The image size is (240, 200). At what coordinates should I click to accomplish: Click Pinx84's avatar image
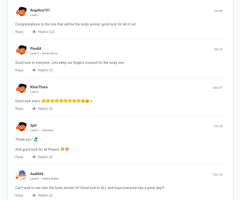21,50
